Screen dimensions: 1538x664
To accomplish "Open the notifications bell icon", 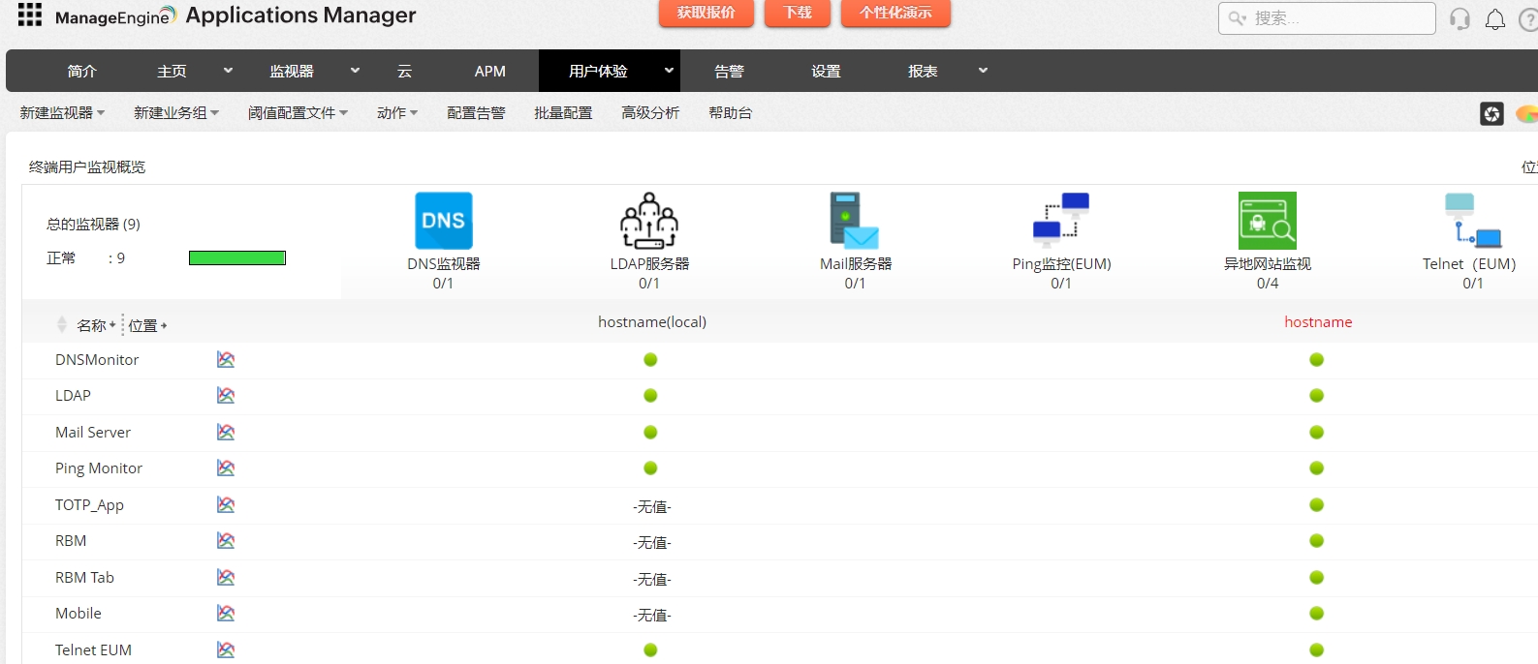I will [x=1495, y=19].
